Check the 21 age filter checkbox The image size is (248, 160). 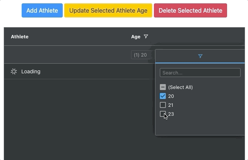163,105
